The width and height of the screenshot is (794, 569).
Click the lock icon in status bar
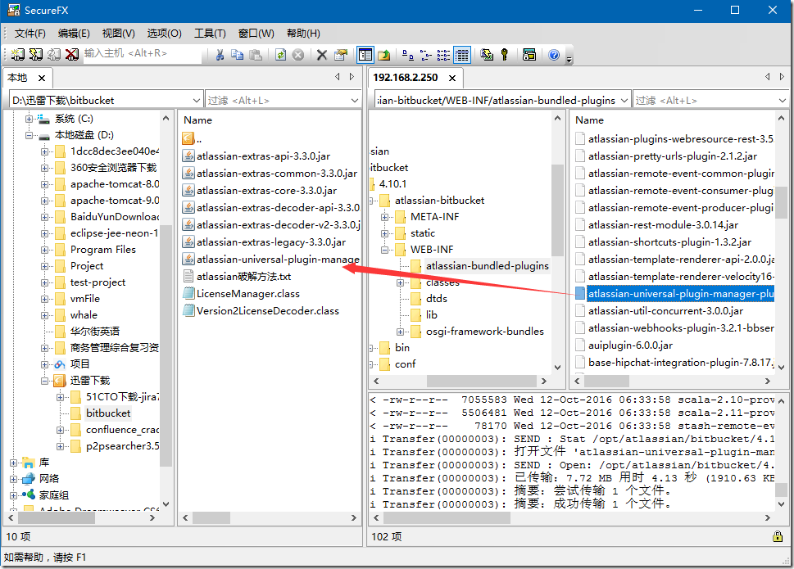coord(778,536)
